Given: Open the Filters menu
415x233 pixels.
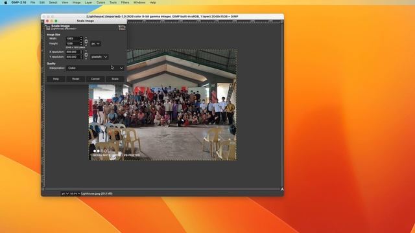Looking at the screenshot, I should tap(125, 3).
